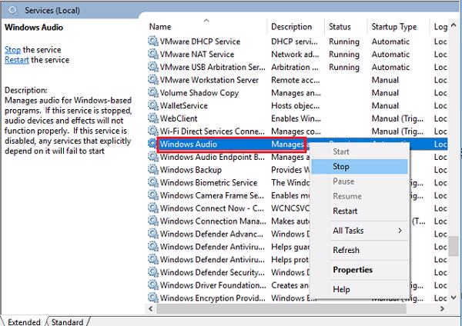Click 'Enables Win...' description of WebClient
The height and width of the screenshot is (326, 462).
[x=296, y=118]
